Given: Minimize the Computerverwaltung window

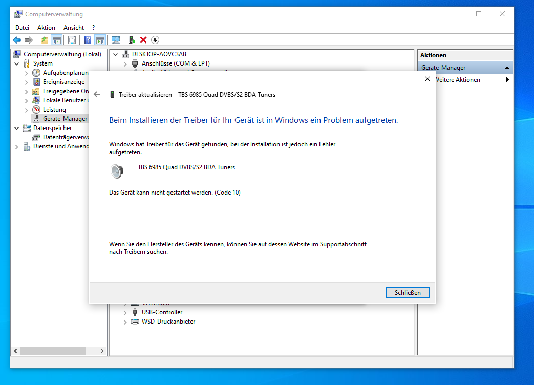Looking at the screenshot, I should tap(456, 14).
